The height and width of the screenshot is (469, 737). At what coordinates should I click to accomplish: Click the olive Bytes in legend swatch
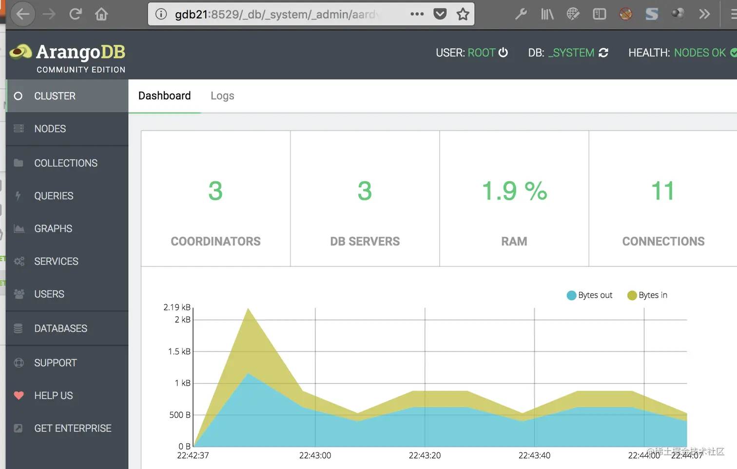tap(632, 295)
